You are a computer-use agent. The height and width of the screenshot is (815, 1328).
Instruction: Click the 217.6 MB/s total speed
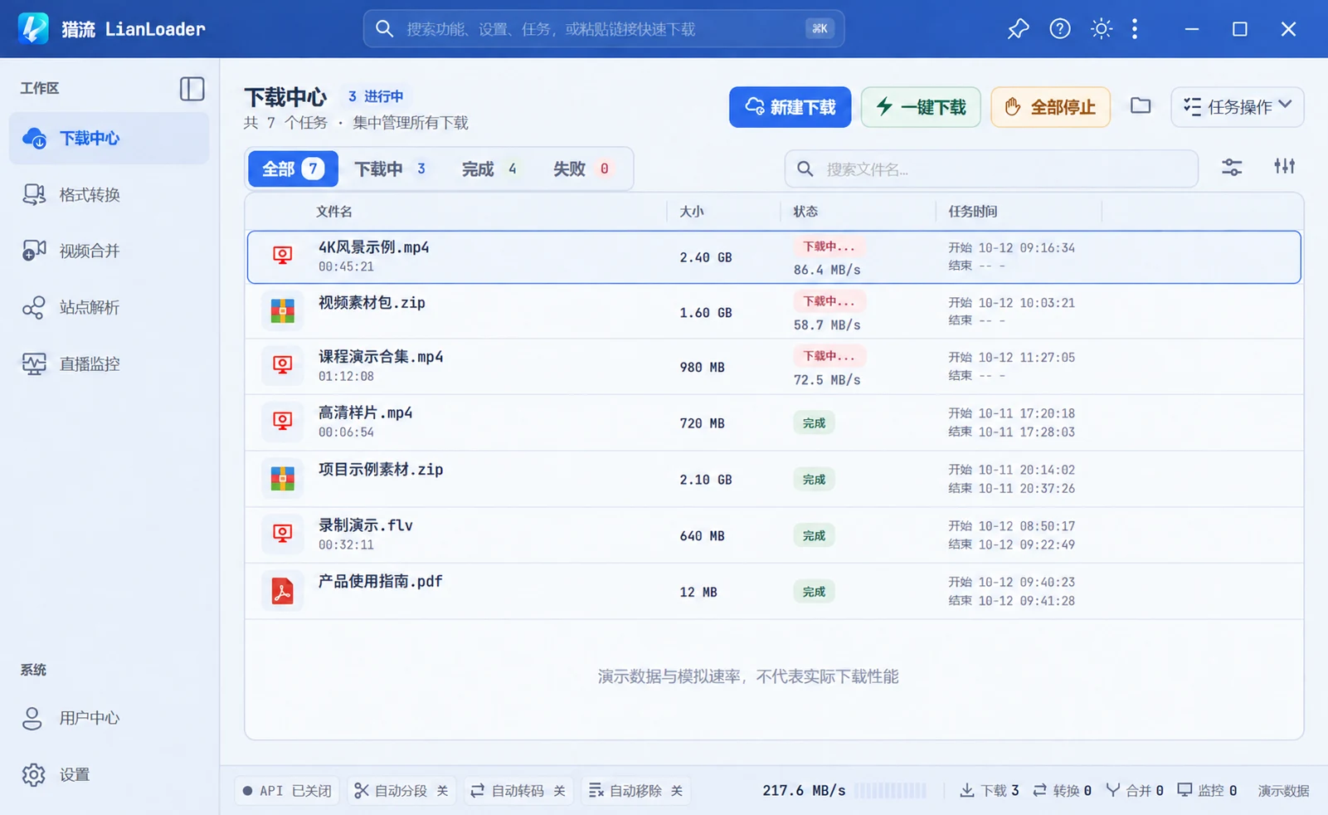[804, 791]
